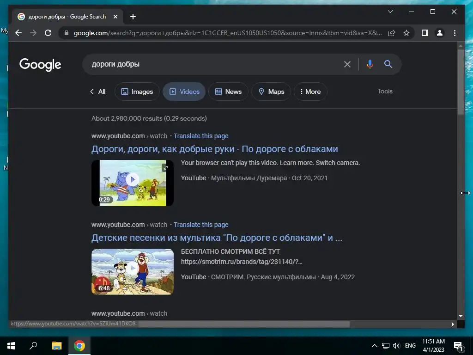
Task: Change the ENG input language
Action: [410, 346]
